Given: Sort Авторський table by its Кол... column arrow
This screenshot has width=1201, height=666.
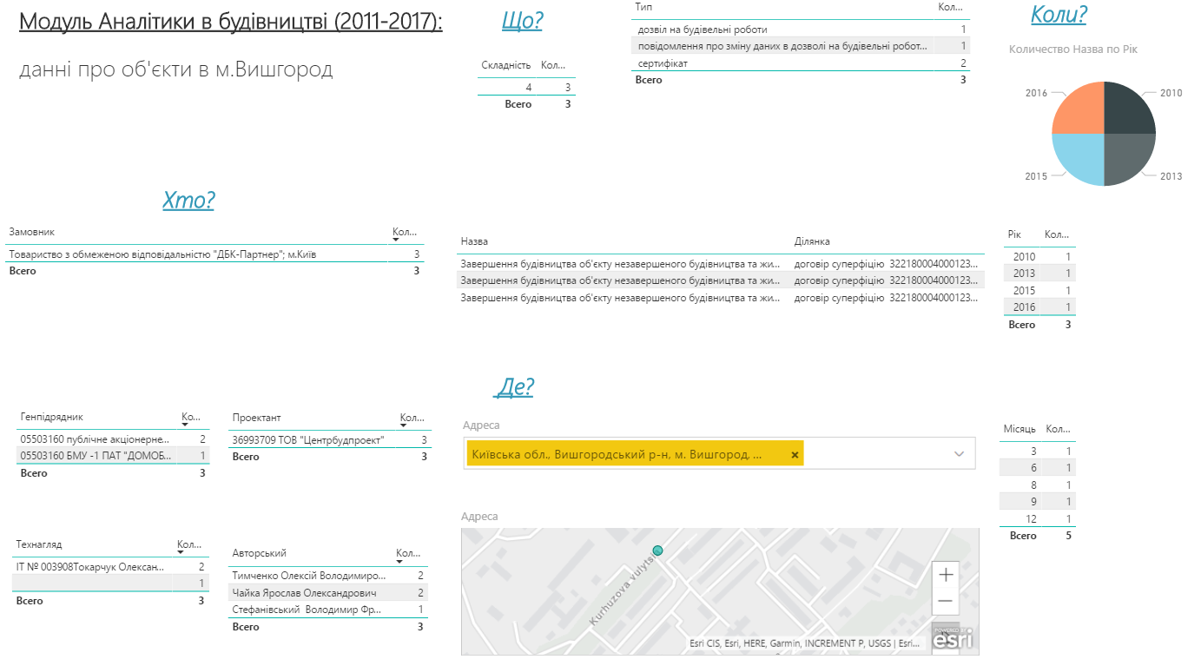Looking at the screenshot, I should coord(400,561).
